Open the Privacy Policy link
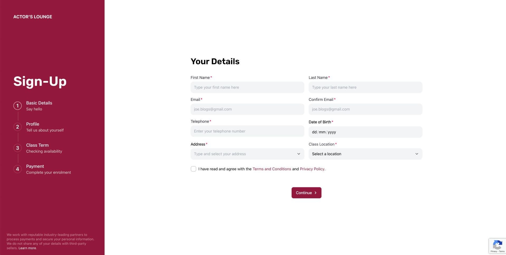Screen dimensions: 506x255 coord(312,169)
